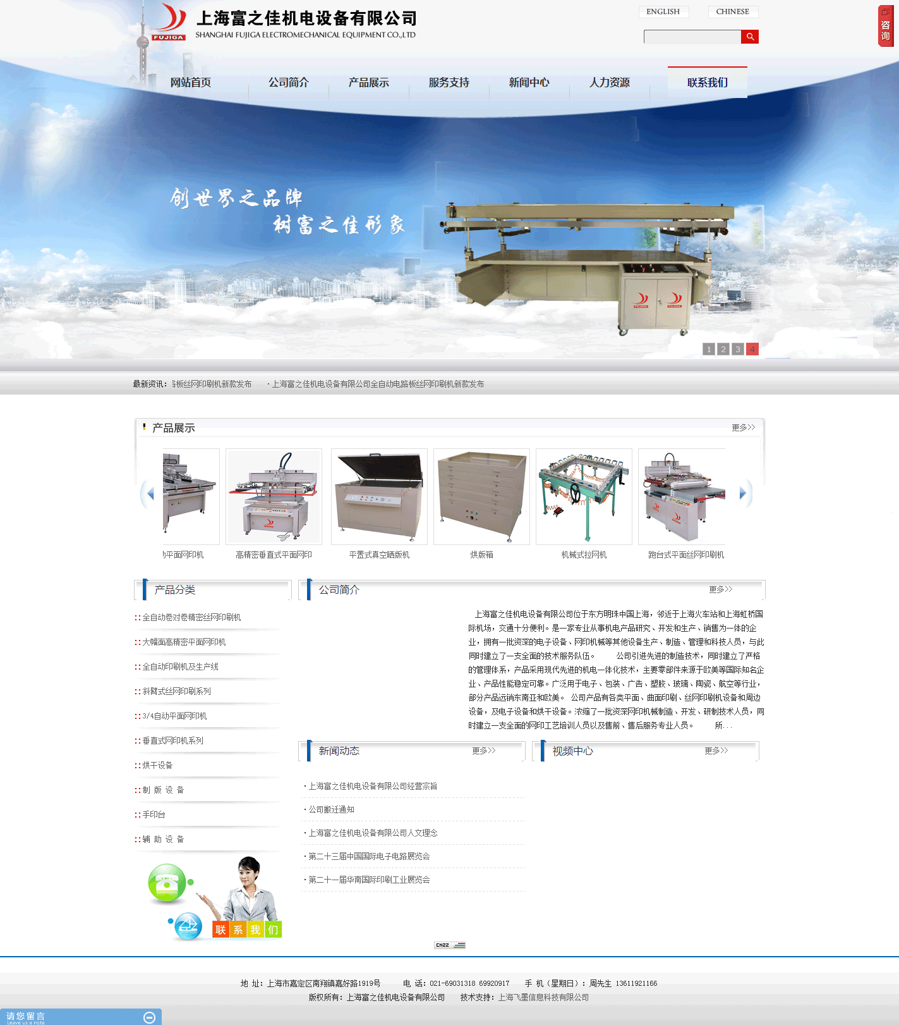This screenshot has width=899, height=1025.
Task: Click the 上海飞墨信息科技有限公司 footer link
Action: click(x=544, y=998)
